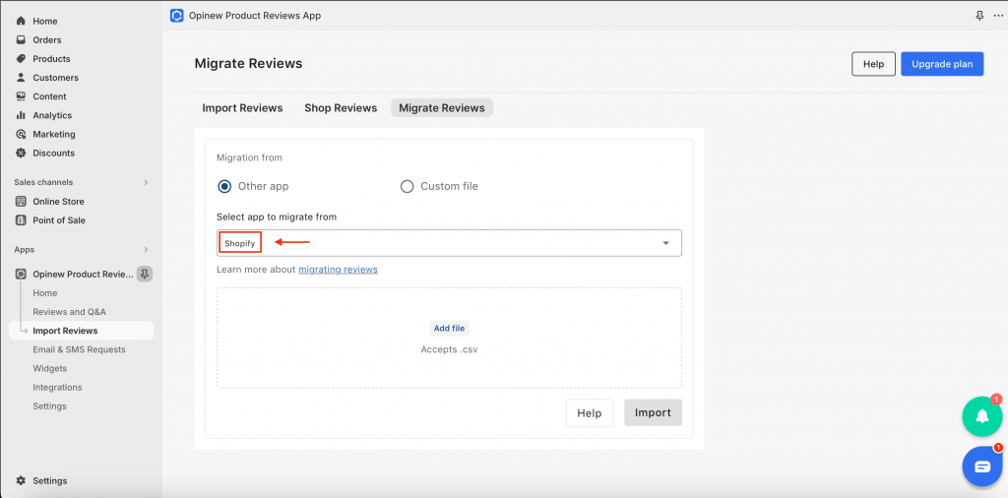Click the pin icon in top right
Viewport: 1008px width, 498px height.
point(979,16)
